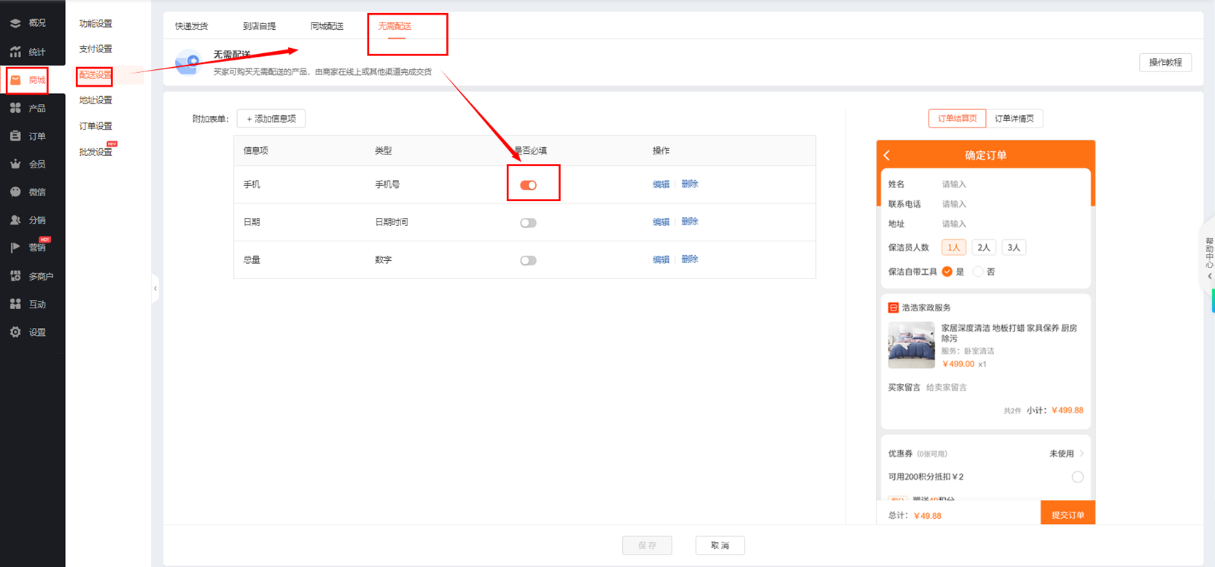Image resolution: width=1215 pixels, height=567 pixels.
Task: Open the 营销 marketing flag icon
Action: click(15, 248)
